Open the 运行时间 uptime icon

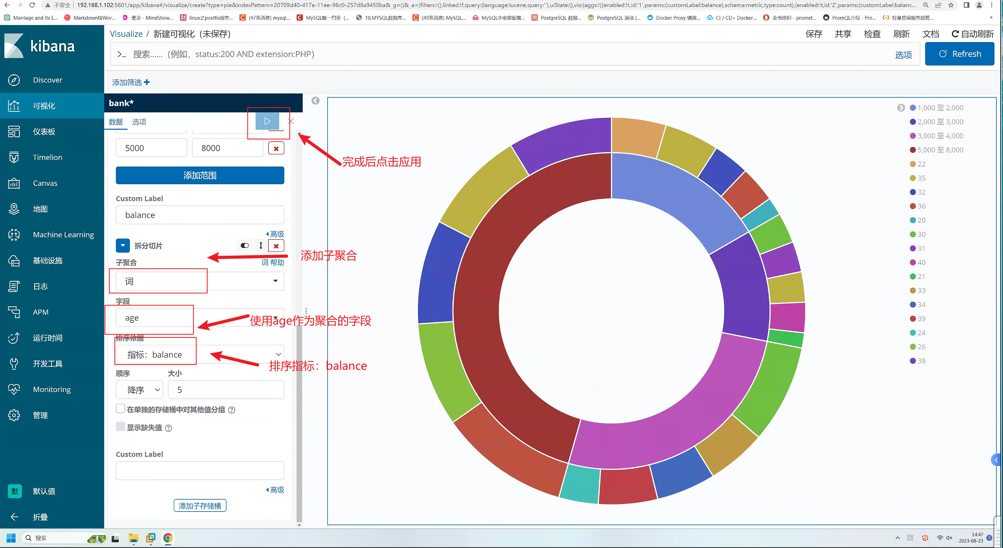14,338
